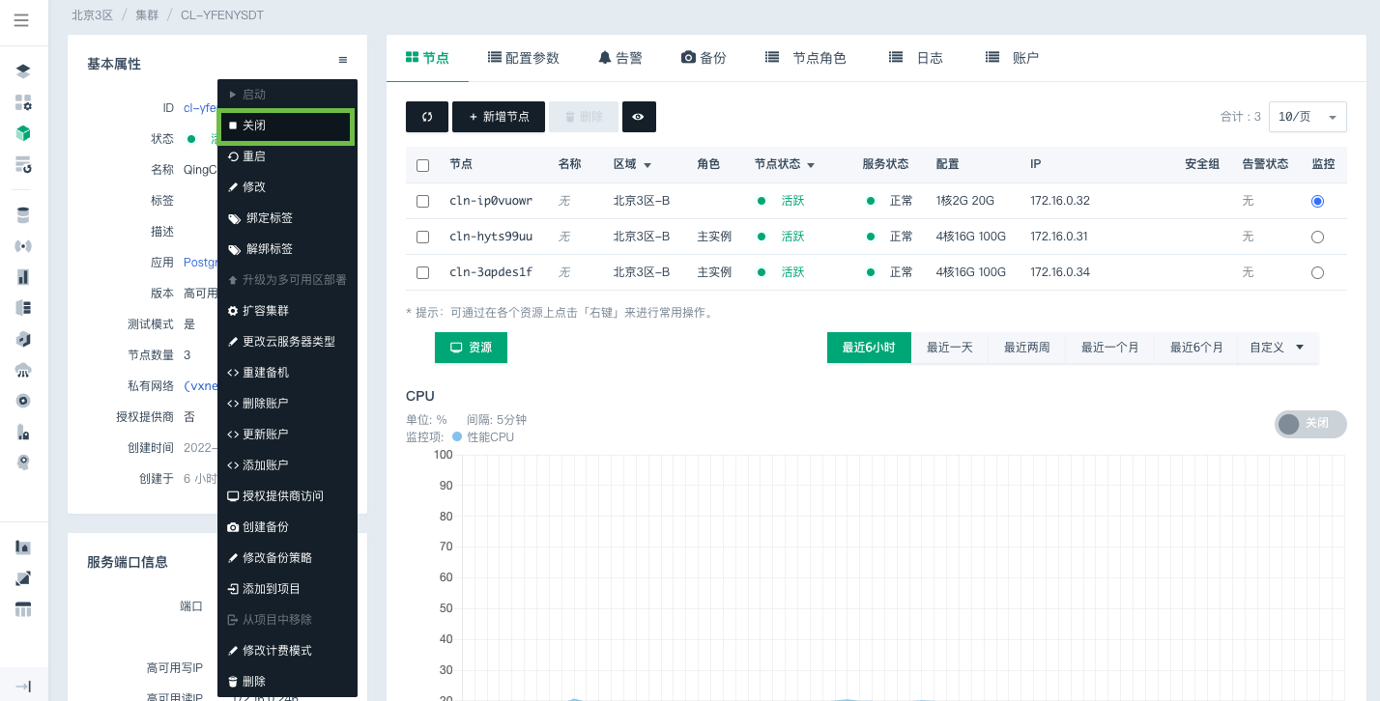Image resolution: width=1380 pixels, height=701 pixels.
Task: Click the green 资源 button
Action: coord(471,348)
